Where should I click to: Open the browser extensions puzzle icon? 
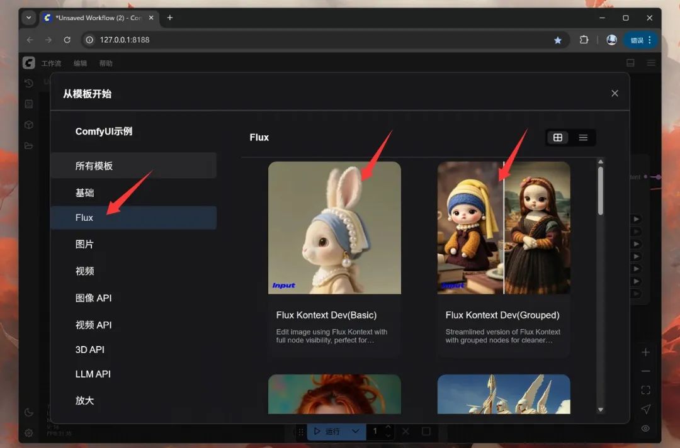584,40
